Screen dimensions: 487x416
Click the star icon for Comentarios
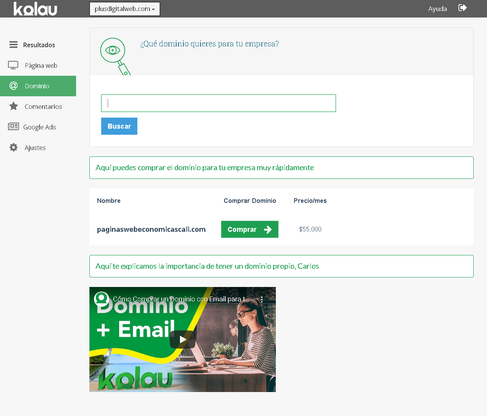pyautogui.click(x=14, y=106)
